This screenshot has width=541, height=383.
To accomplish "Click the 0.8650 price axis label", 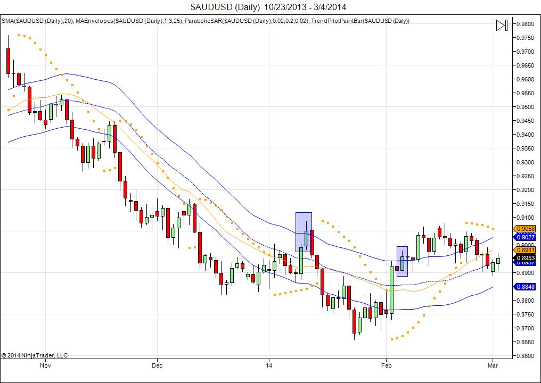I will 526,342.
